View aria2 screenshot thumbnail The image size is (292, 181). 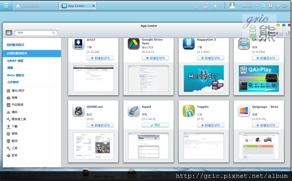point(93,79)
